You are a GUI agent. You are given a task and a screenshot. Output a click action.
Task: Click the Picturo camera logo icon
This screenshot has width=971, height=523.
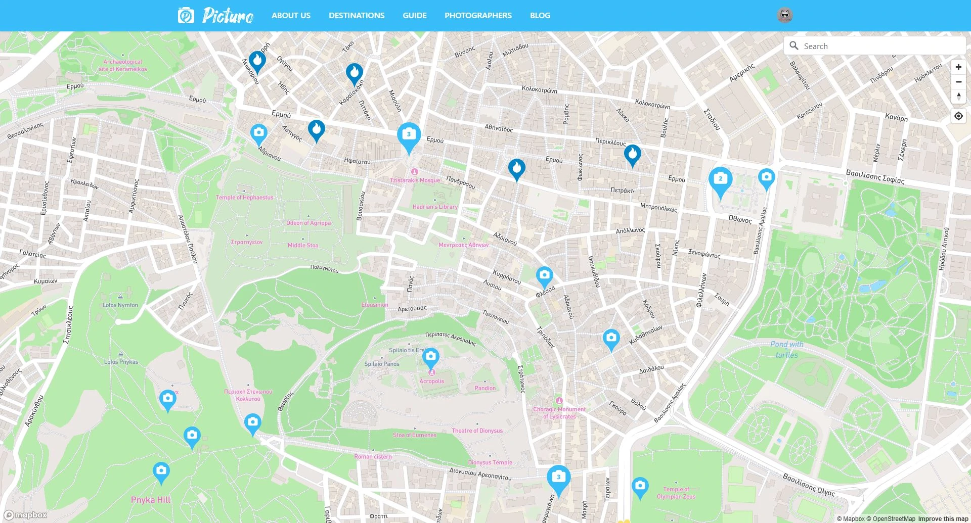pyautogui.click(x=186, y=16)
